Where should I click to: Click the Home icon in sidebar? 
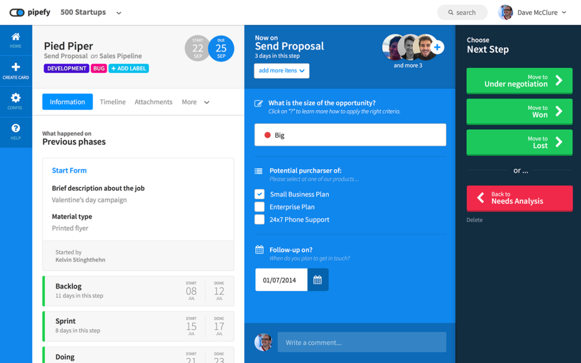pyautogui.click(x=16, y=37)
